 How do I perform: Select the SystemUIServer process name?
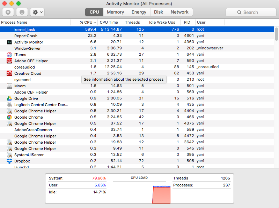(29, 155)
